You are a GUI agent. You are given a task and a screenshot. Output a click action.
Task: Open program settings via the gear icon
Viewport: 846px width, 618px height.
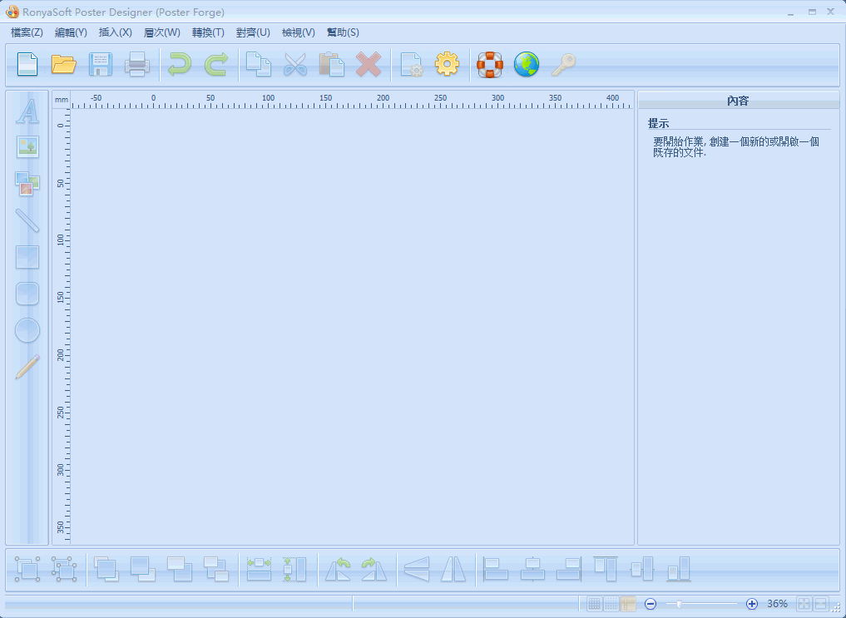tap(448, 64)
